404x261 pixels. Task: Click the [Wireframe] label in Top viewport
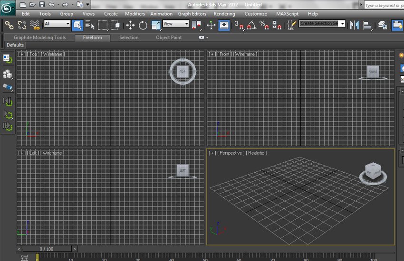pos(53,54)
